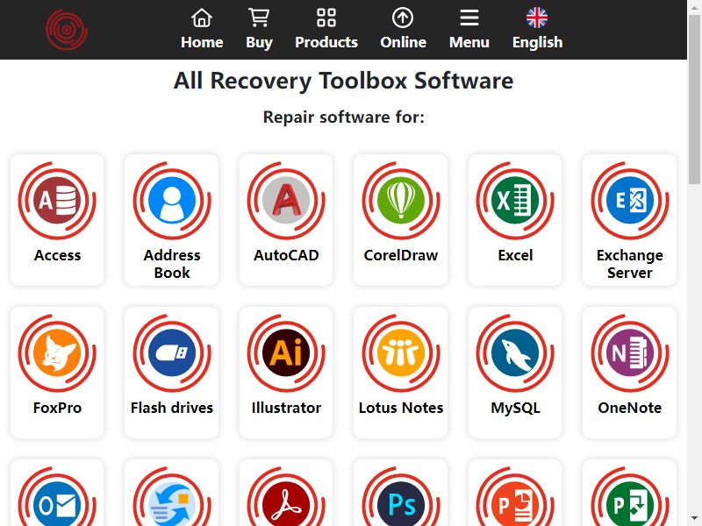Select the Exchange Server icon
Viewport: 702px width, 526px height.
630,201
